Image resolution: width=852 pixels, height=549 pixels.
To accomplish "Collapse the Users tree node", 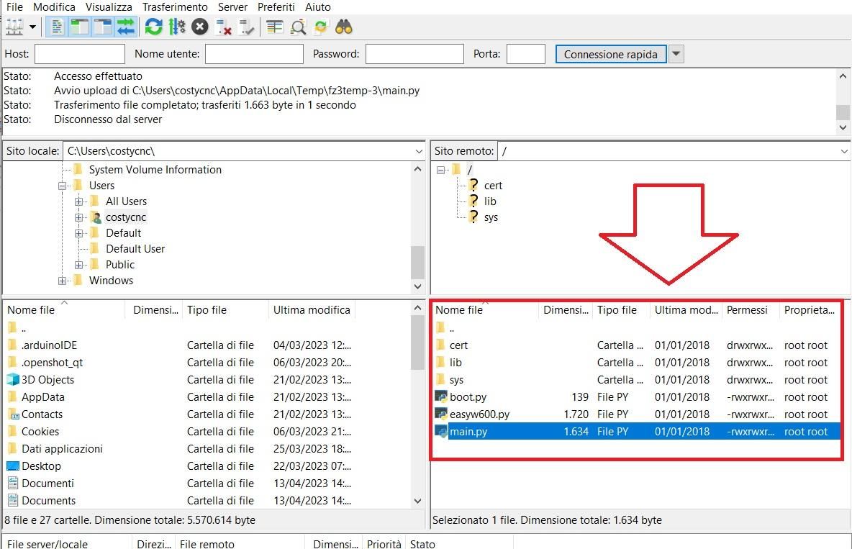I will [x=62, y=186].
